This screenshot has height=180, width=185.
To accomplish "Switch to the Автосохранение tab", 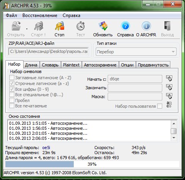I will click(x=100, y=65).
